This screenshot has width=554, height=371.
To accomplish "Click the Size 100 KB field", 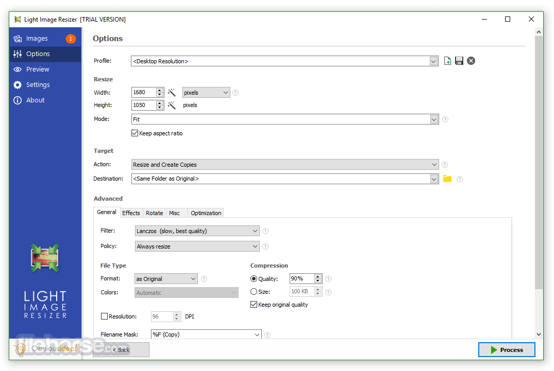I will [x=302, y=292].
